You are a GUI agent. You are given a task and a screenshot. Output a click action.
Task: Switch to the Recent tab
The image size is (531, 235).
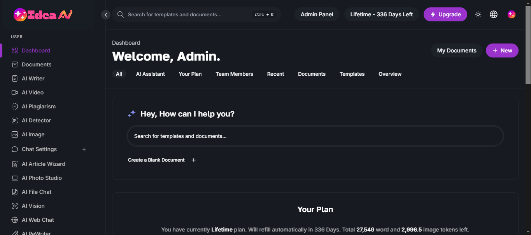pos(276,74)
